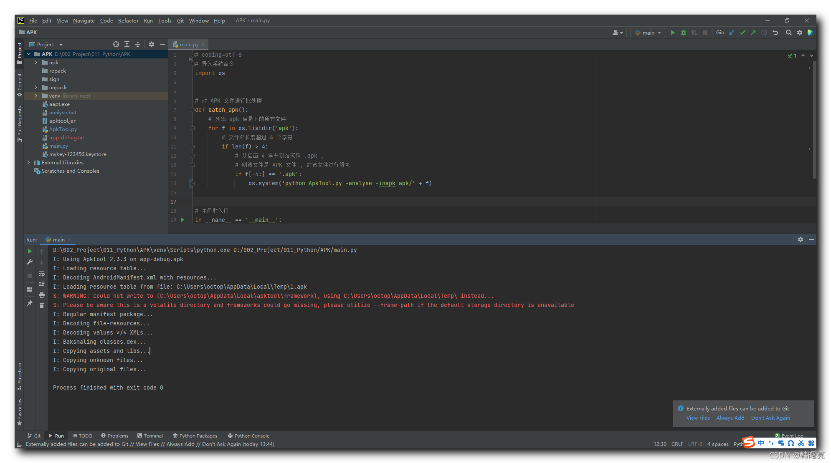Click Git update project arrow icon

(732, 33)
